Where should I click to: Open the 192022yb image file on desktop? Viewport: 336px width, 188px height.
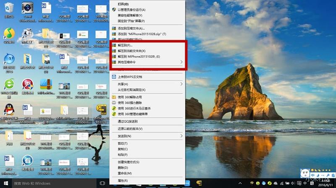coord(46,116)
